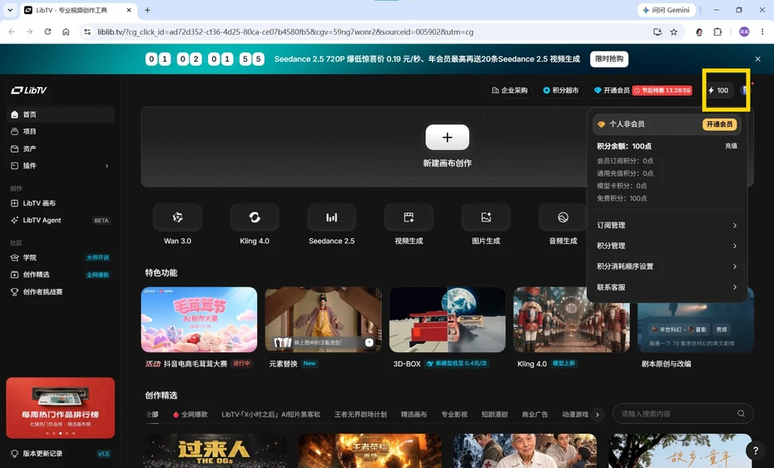Select the 商业广告 tab

pos(534,414)
